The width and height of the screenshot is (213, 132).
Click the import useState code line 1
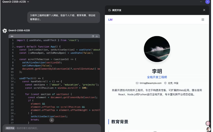[48, 40]
